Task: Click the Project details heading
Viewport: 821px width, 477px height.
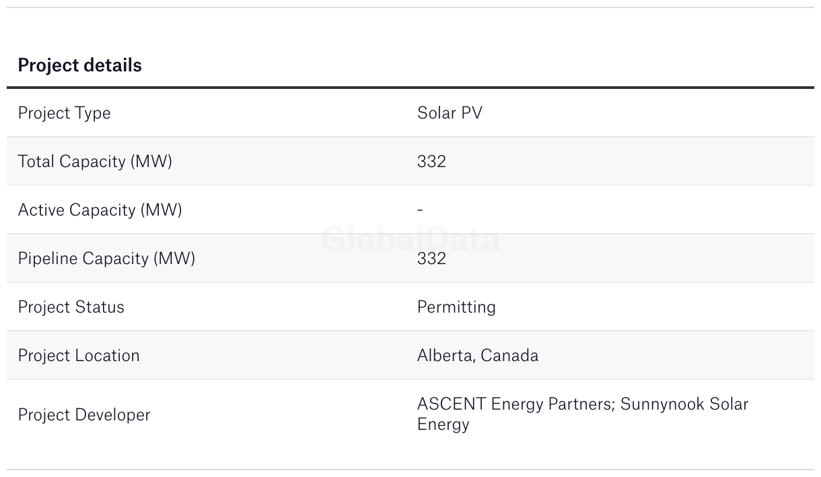Action: click(x=79, y=65)
